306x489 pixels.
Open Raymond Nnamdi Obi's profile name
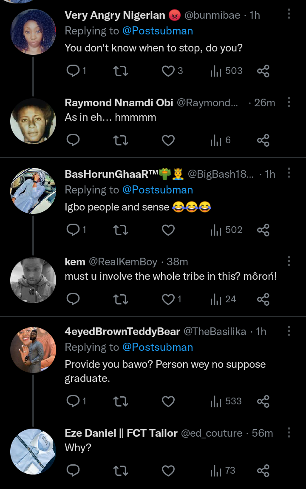(x=119, y=103)
